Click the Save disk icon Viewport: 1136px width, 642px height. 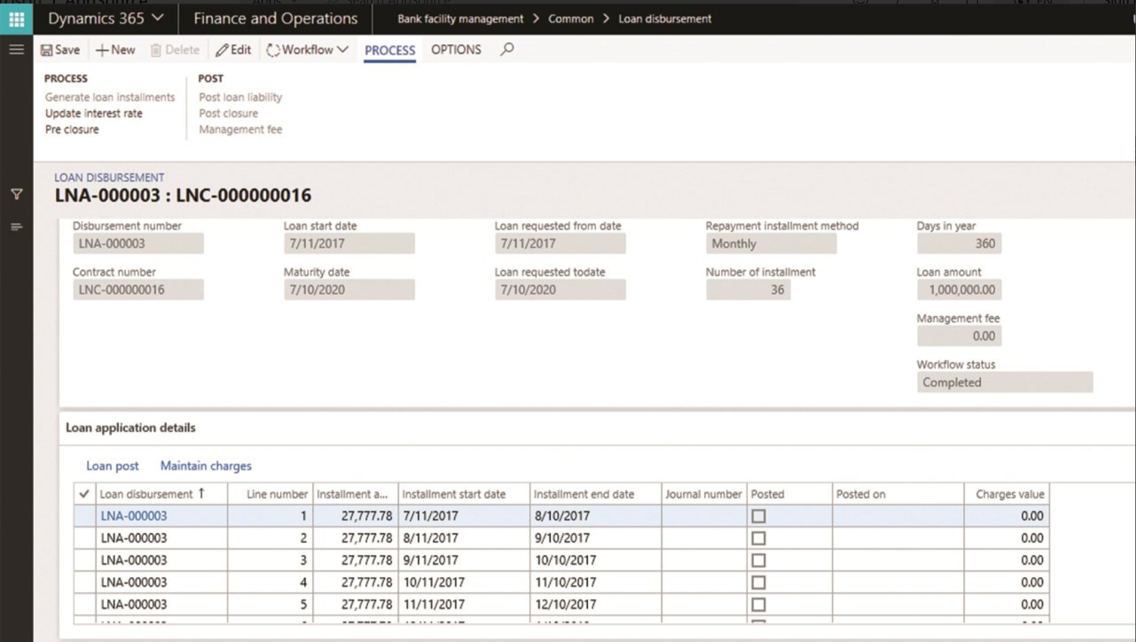[x=47, y=50]
